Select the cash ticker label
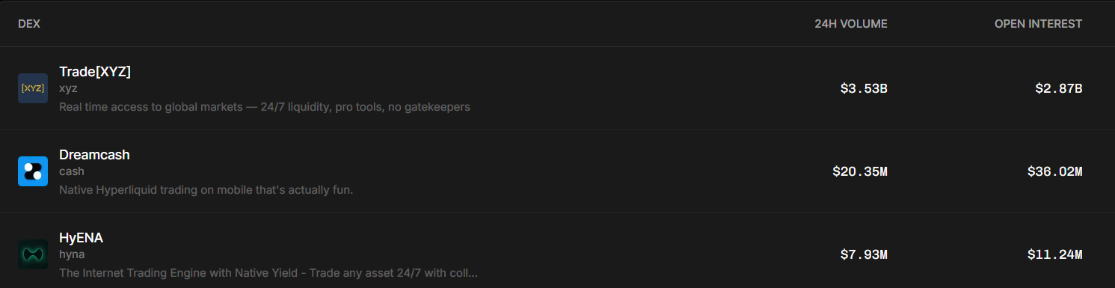This screenshot has width=1115, height=288. (x=72, y=171)
